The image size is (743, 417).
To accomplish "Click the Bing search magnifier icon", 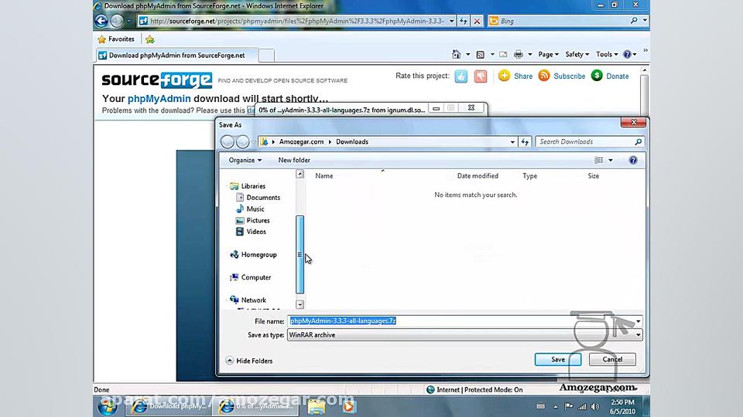I will (x=634, y=21).
